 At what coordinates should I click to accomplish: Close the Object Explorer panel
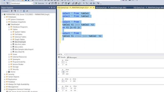54,8
